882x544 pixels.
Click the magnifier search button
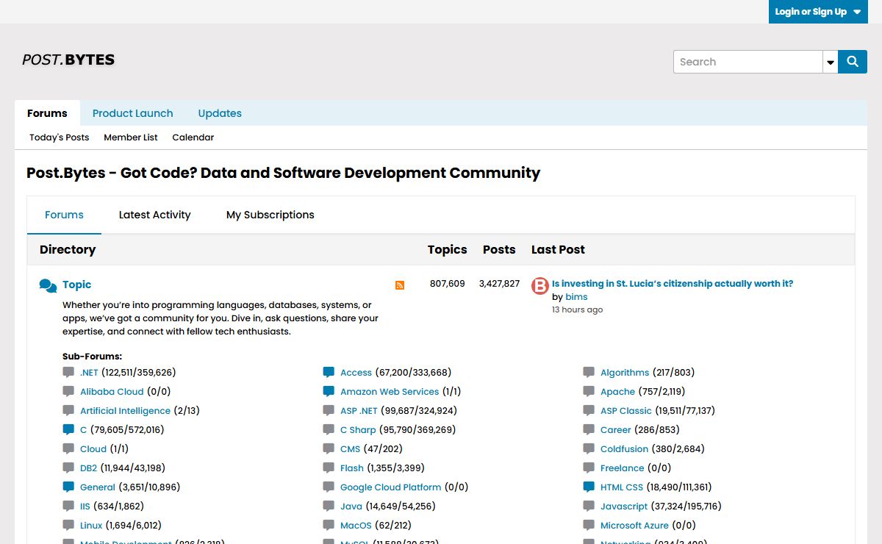coord(853,62)
